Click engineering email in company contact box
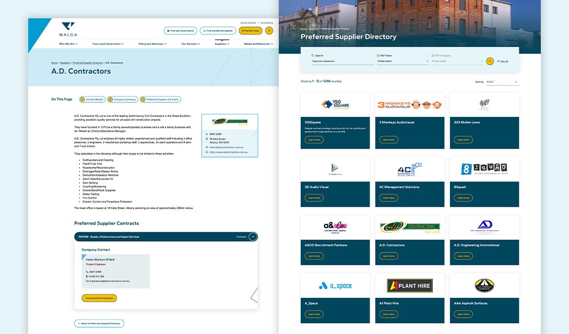Screen dimensions: 569x334 pos(109,281)
